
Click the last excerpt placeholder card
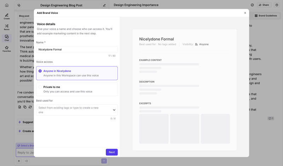tap(215, 129)
